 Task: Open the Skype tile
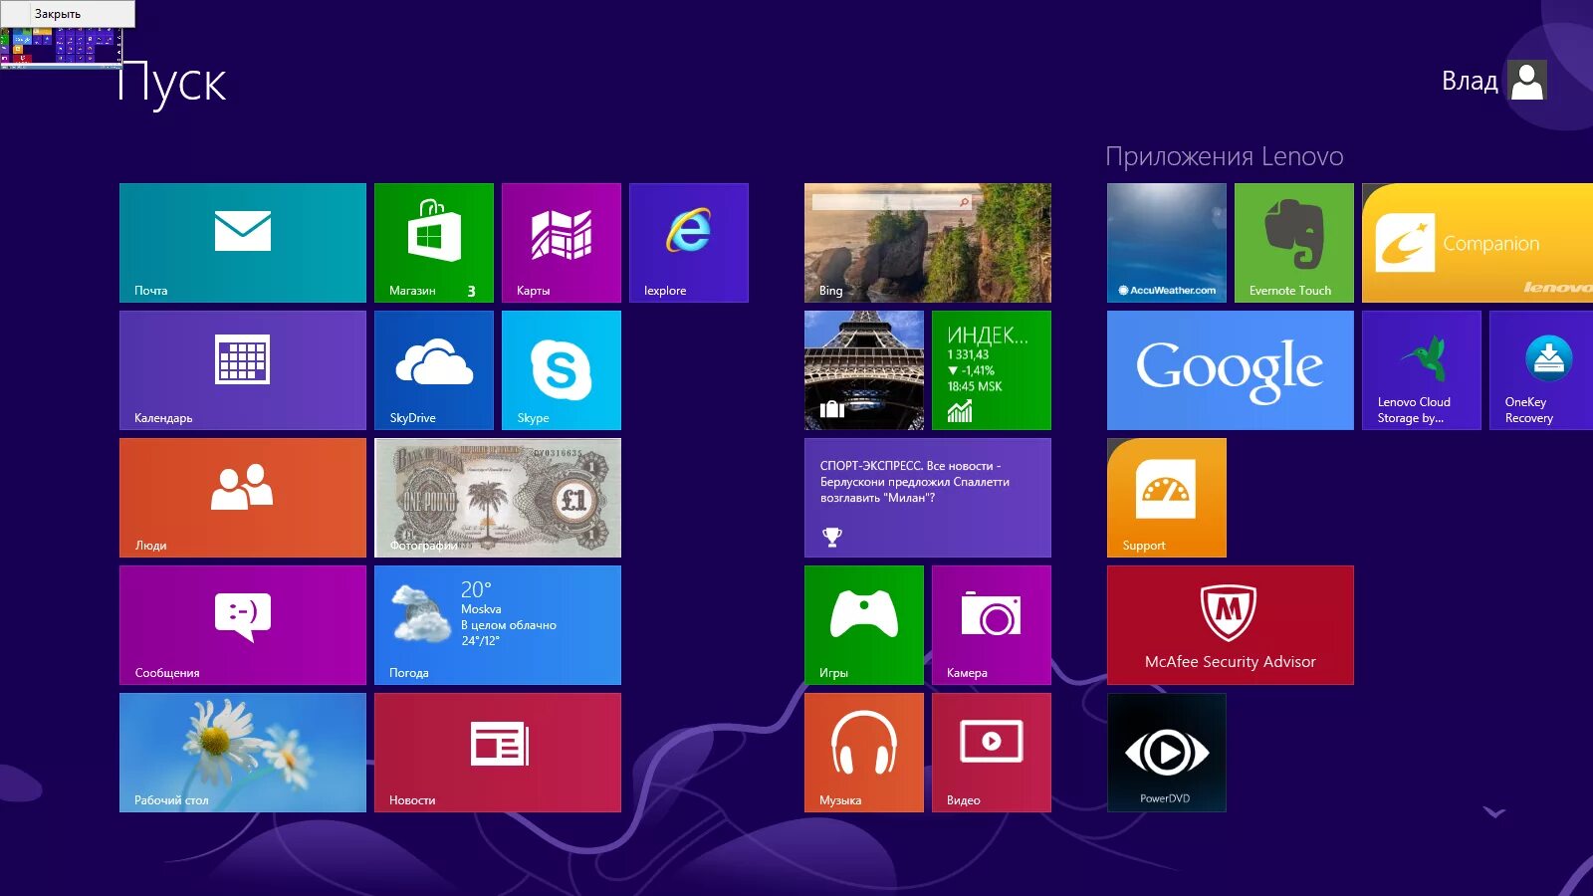pos(562,370)
